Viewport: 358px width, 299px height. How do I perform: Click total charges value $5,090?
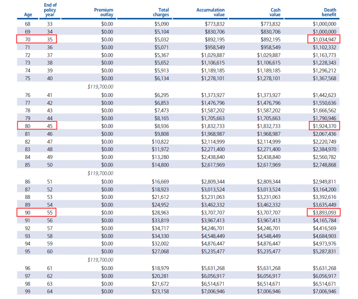tap(162, 24)
